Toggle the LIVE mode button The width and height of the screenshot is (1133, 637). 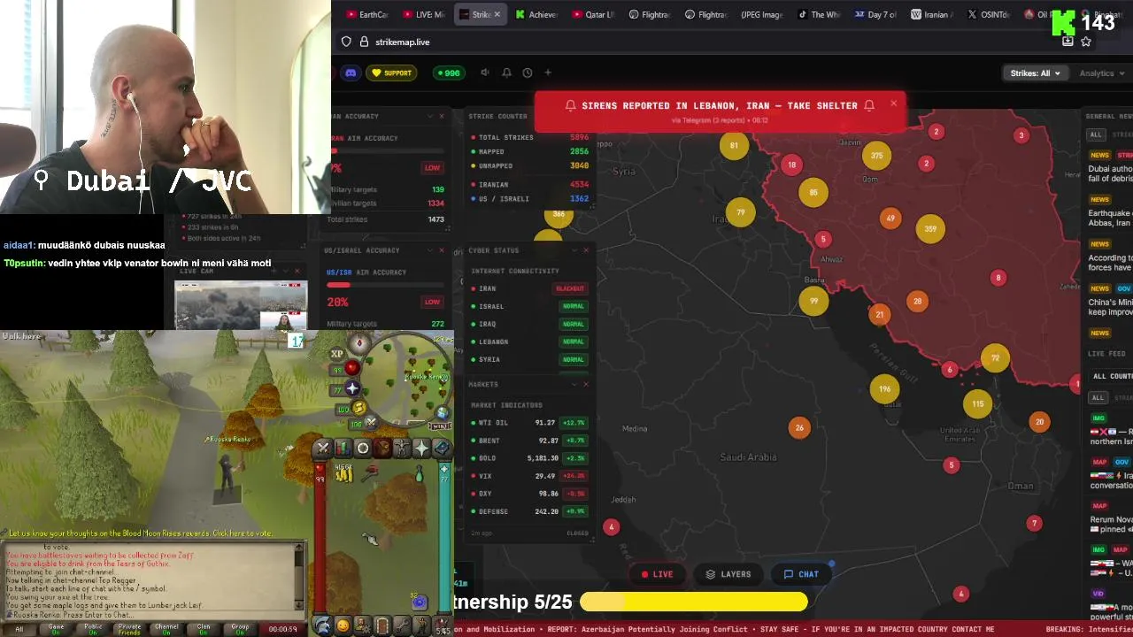tap(658, 574)
